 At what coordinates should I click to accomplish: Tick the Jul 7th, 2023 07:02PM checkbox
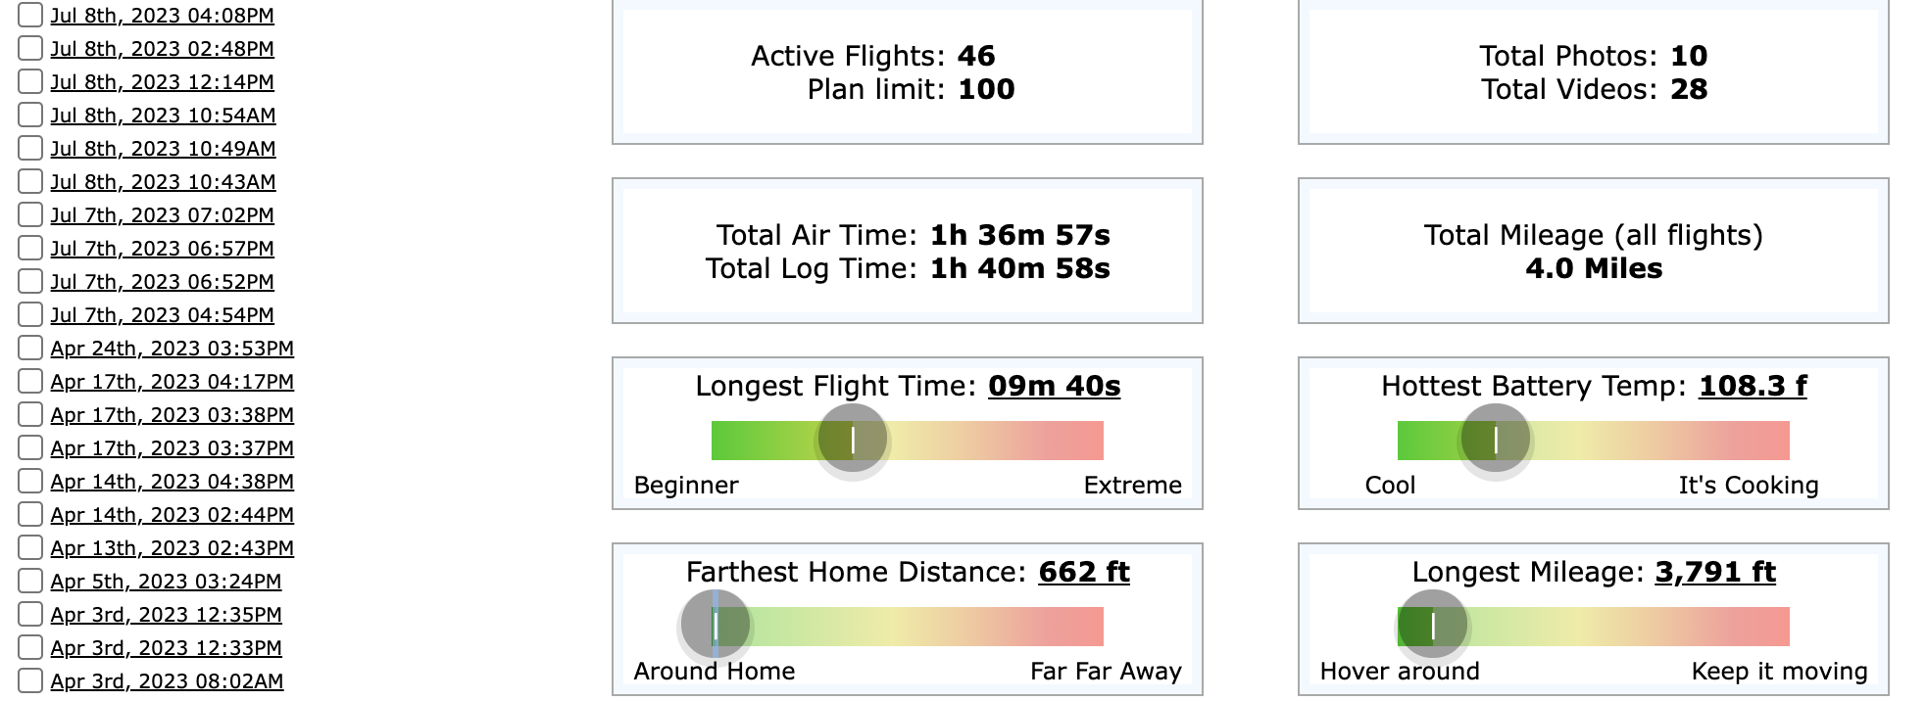(x=30, y=214)
